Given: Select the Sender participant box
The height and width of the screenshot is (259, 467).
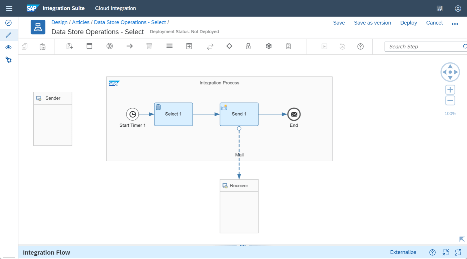Looking at the screenshot, I should tap(53, 119).
